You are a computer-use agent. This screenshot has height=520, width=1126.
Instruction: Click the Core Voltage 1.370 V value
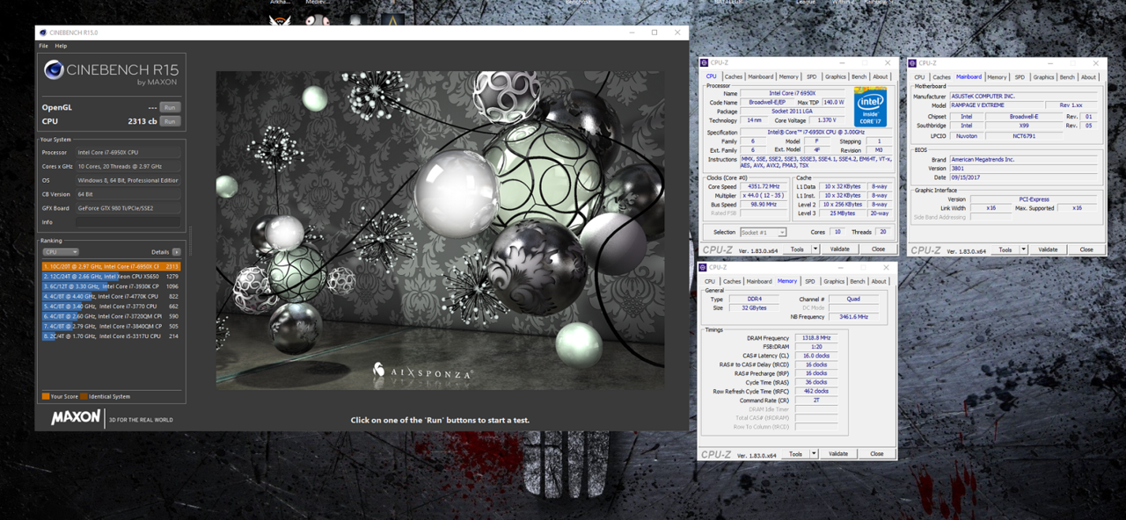click(827, 120)
